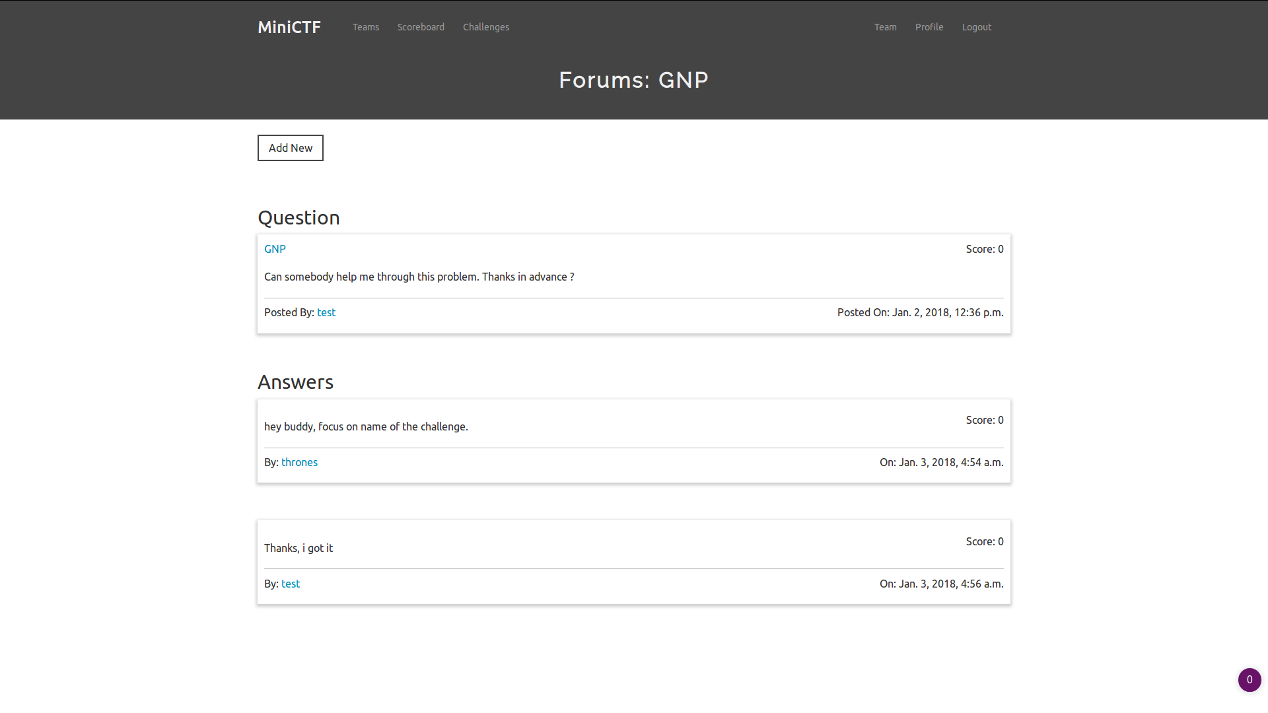View user thrones' profile
Screen dimensions: 1268x713
[299, 462]
